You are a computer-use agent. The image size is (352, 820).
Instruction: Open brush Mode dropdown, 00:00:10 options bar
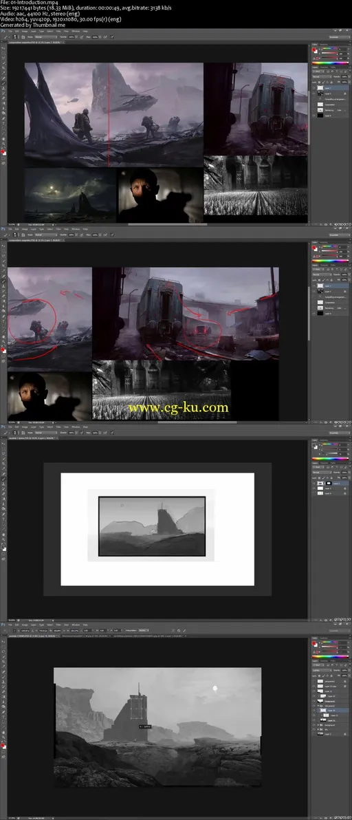45,37
